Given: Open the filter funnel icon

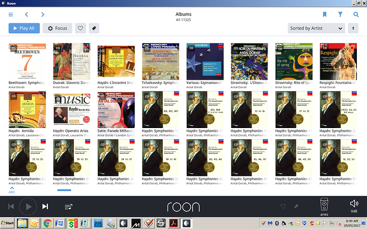Looking at the screenshot, I should [x=340, y=14].
